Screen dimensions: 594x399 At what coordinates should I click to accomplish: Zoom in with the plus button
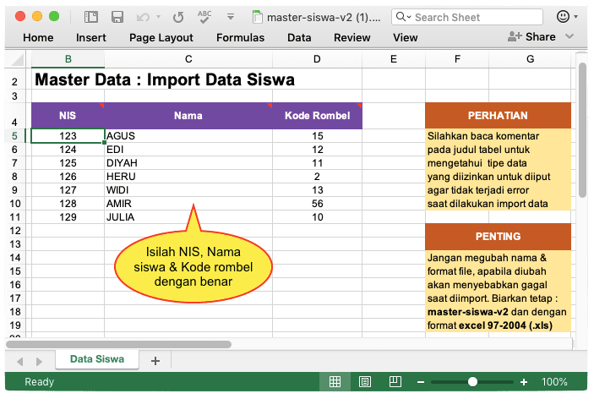[524, 382]
